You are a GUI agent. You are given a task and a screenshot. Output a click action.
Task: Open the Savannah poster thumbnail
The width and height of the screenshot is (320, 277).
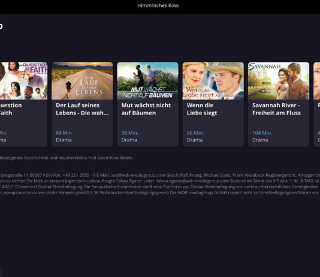pos(279,81)
